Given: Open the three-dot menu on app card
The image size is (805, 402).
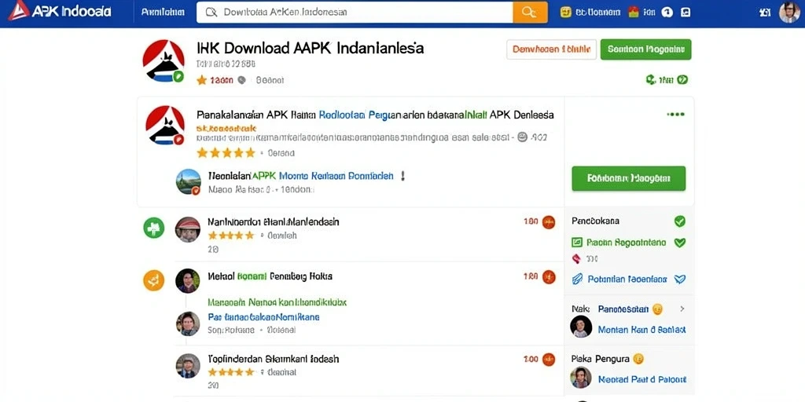Looking at the screenshot, I should click(x=675, y=114).
